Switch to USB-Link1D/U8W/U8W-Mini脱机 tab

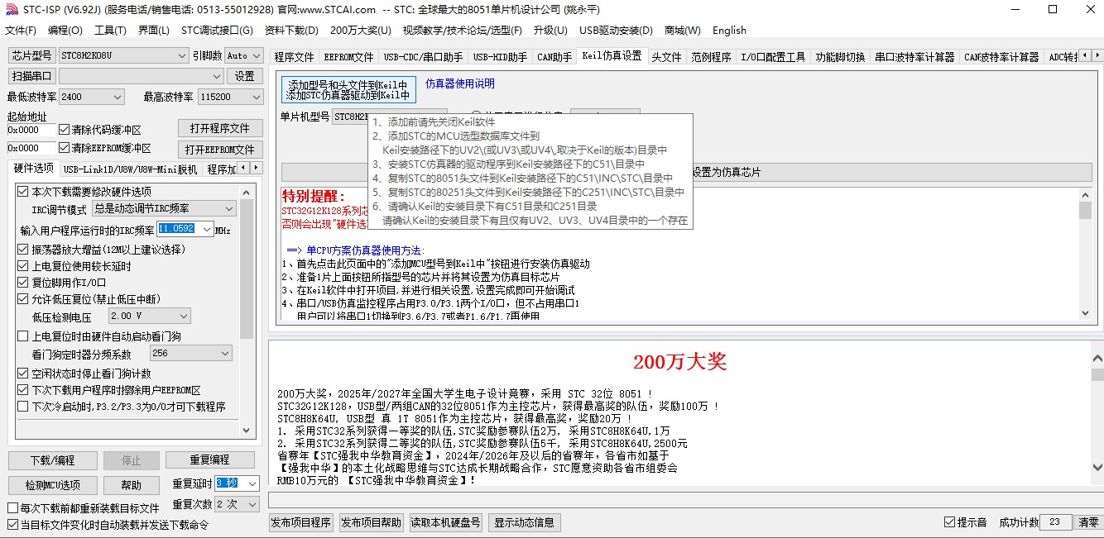pos(130,169)
